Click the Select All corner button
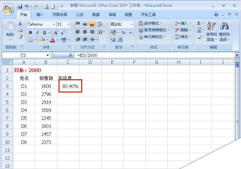 point(7,62)
